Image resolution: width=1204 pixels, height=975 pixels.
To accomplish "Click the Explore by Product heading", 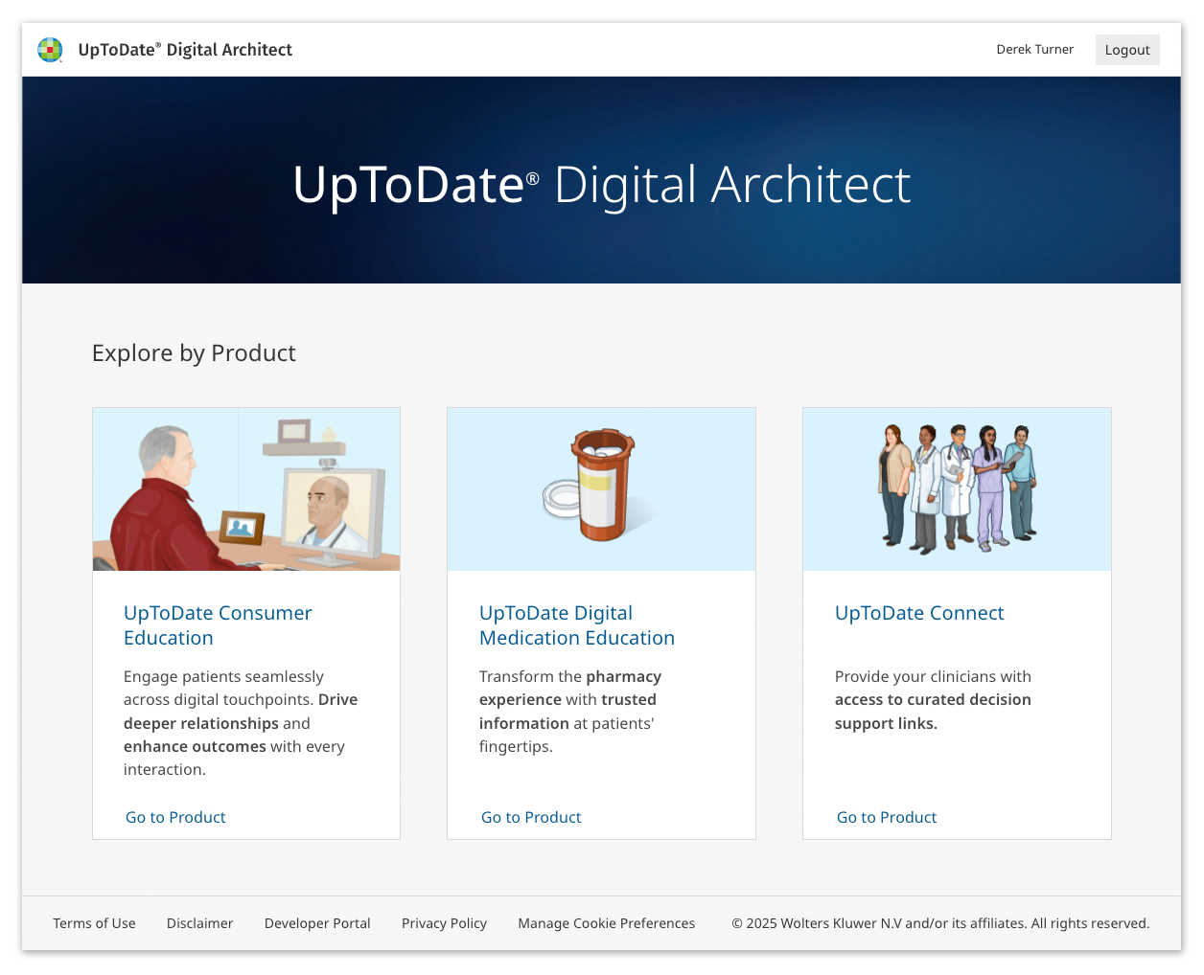I will pyautogui.click(x=194, y=353).
